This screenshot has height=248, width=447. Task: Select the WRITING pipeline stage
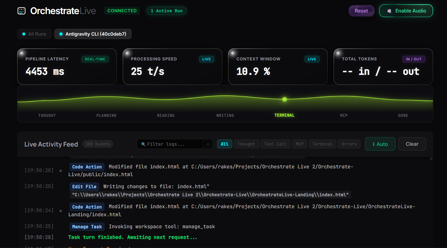click(225, 116)
